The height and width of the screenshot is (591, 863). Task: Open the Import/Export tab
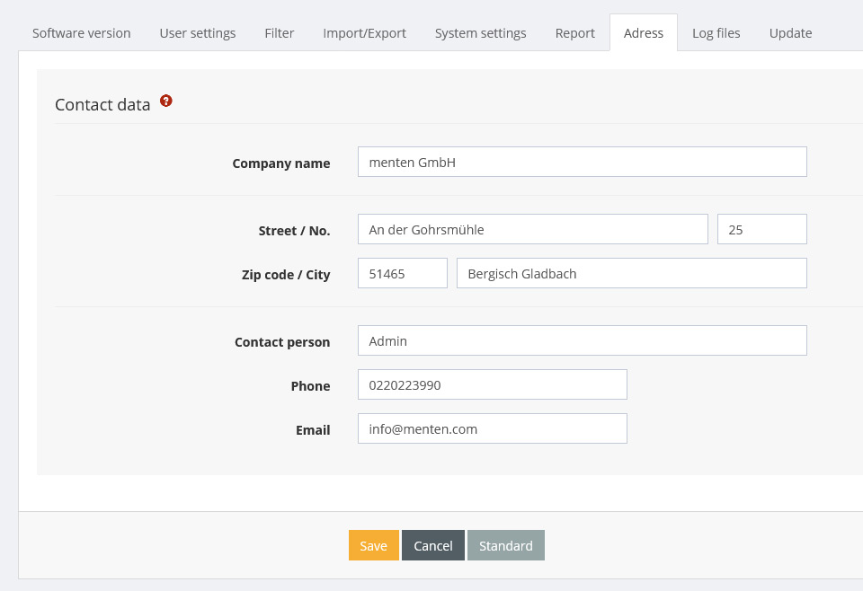tap(364, 33)
